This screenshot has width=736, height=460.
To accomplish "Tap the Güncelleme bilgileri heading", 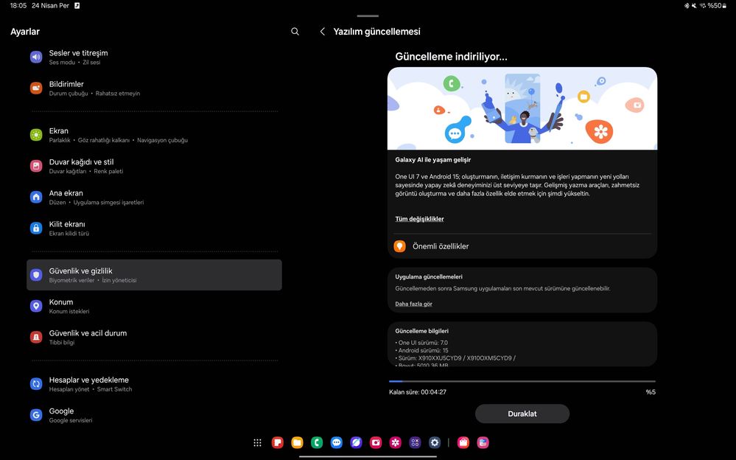I will 422,331.
